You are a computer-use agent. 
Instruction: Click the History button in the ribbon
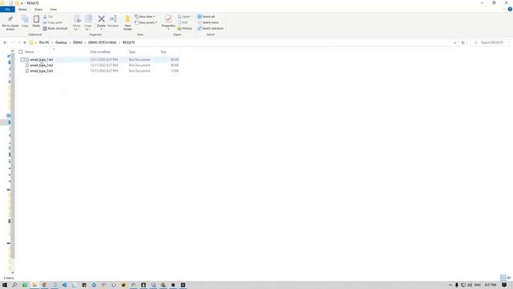[x=184, y=29]
